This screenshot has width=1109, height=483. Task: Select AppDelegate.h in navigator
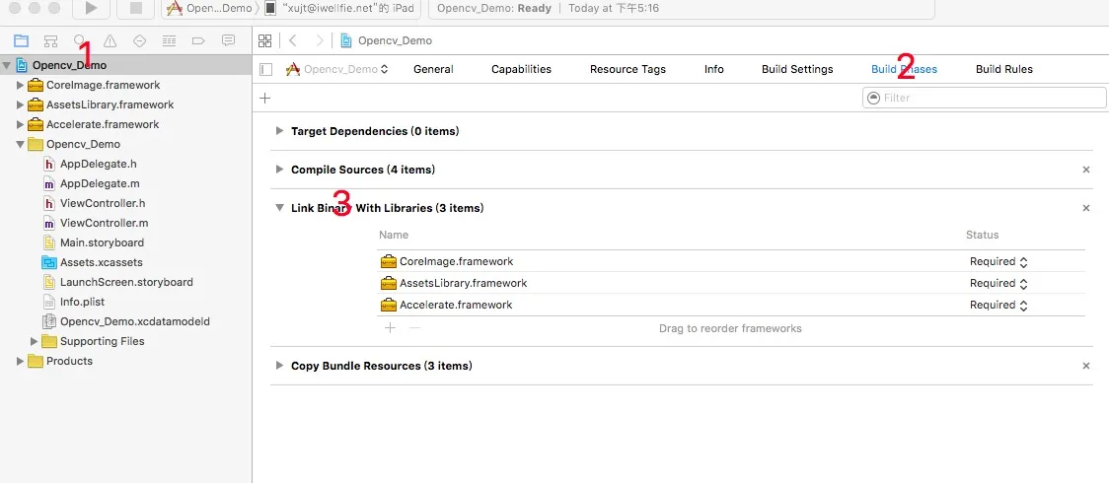coord(99,164)
